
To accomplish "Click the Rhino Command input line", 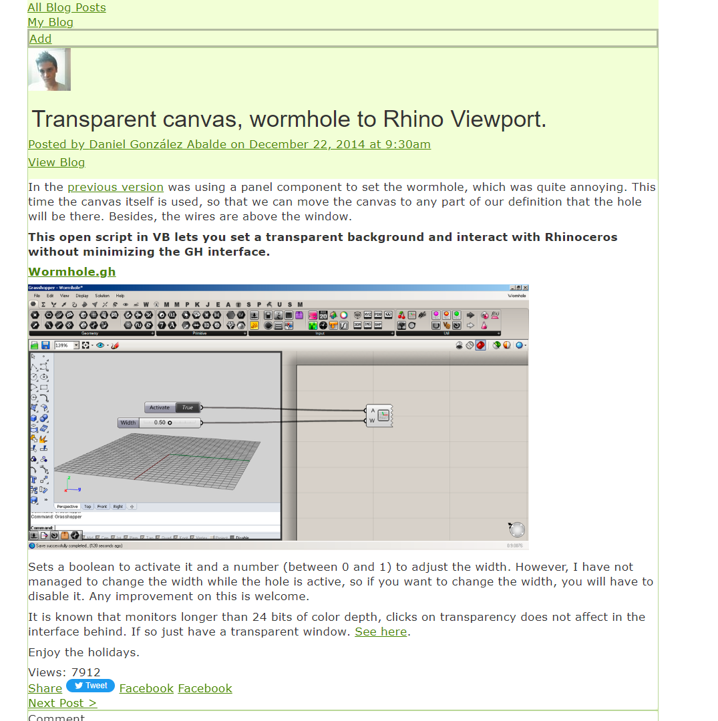I will 156,528.
